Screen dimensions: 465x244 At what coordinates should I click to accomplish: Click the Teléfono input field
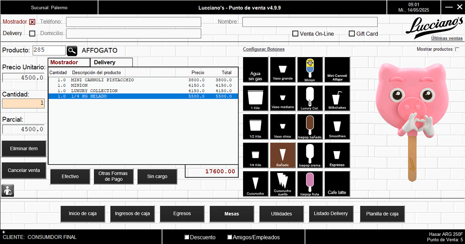[133, 22]
